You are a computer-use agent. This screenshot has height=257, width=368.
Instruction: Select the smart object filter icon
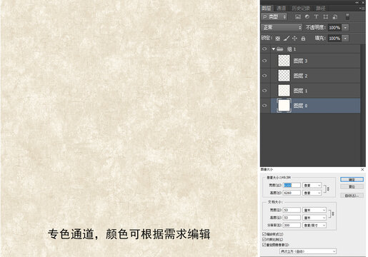[x=335, y=16]
